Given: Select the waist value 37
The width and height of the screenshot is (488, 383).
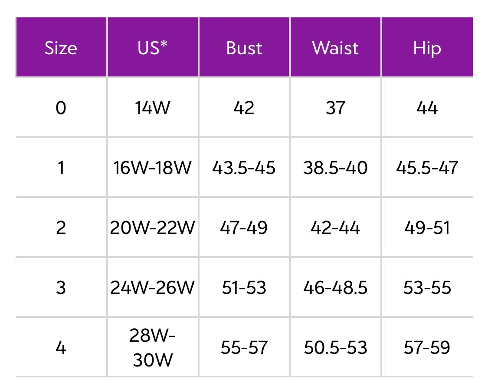Looking at the screenshot, I should click(x=335, y=108).
